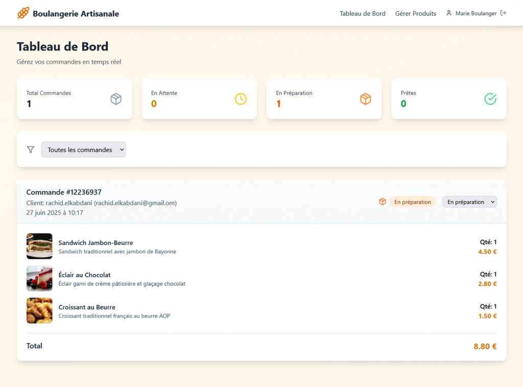Select the Sandwich Jambon-Beurre thumbnail

(x=39, y=246)
